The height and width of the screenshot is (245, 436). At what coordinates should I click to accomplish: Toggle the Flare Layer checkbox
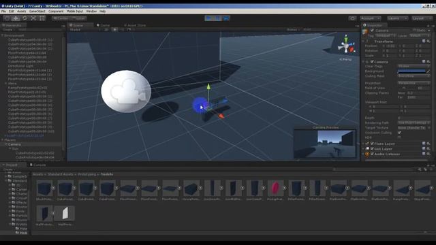(372, 144)
